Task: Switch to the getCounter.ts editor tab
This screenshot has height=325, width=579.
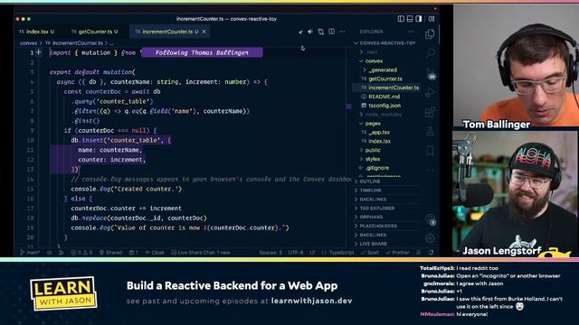Action: [x=95, y=32]
